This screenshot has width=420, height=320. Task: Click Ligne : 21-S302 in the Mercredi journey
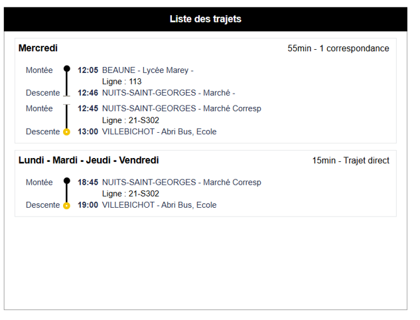131,120
